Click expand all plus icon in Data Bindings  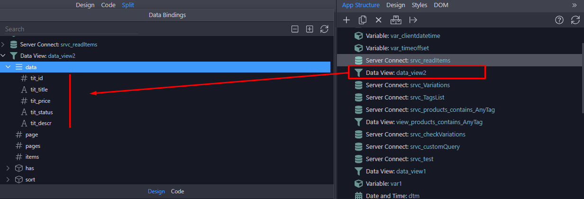(x=310, y=29)
